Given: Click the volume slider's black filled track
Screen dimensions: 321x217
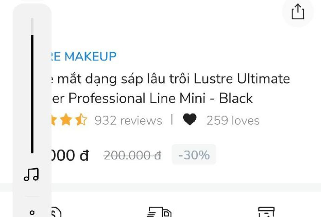Looking at the screenshot, I should (32, 94).
